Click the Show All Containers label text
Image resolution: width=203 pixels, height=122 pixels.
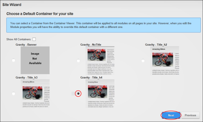[x=19, y=39]
